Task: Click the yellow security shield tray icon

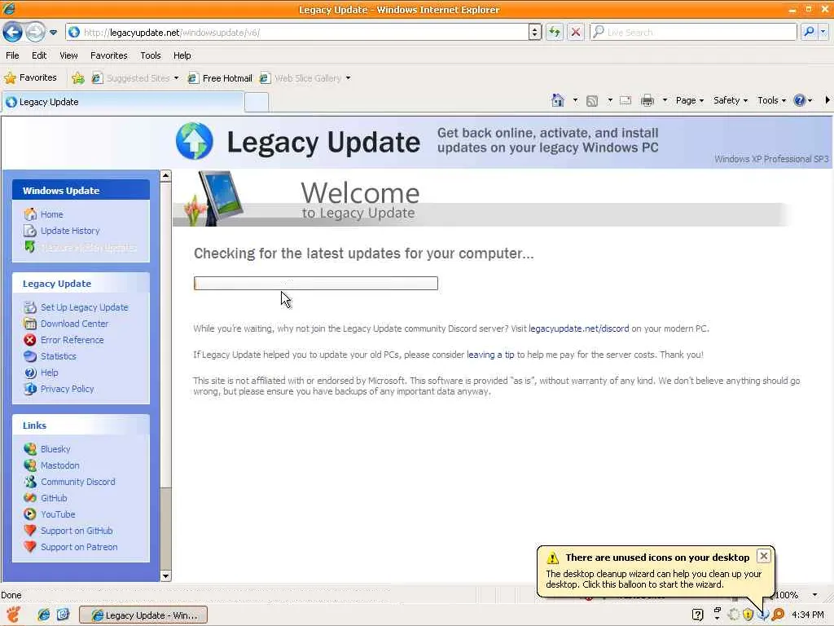Action: pyautogui.click(x=748, y=615)
